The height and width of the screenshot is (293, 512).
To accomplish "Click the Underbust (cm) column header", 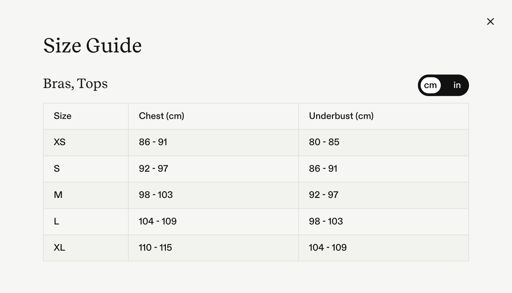I will pos(341,116).
